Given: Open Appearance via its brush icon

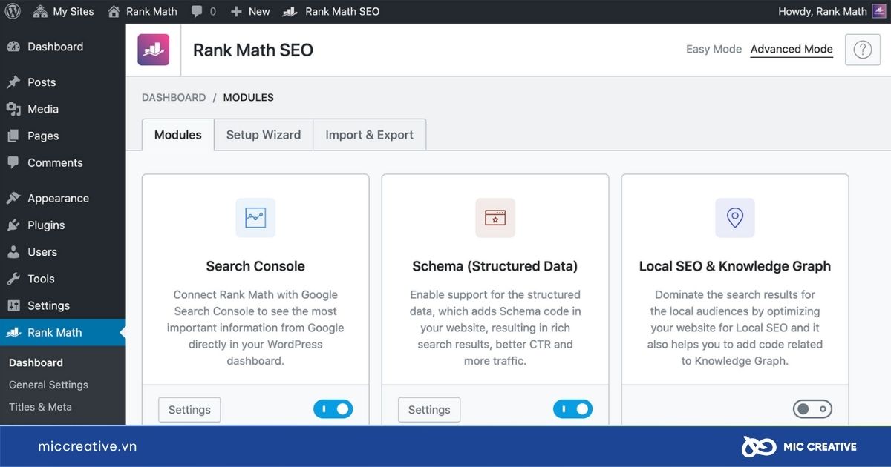Looking at the screenshot, I should coord(13,198).
